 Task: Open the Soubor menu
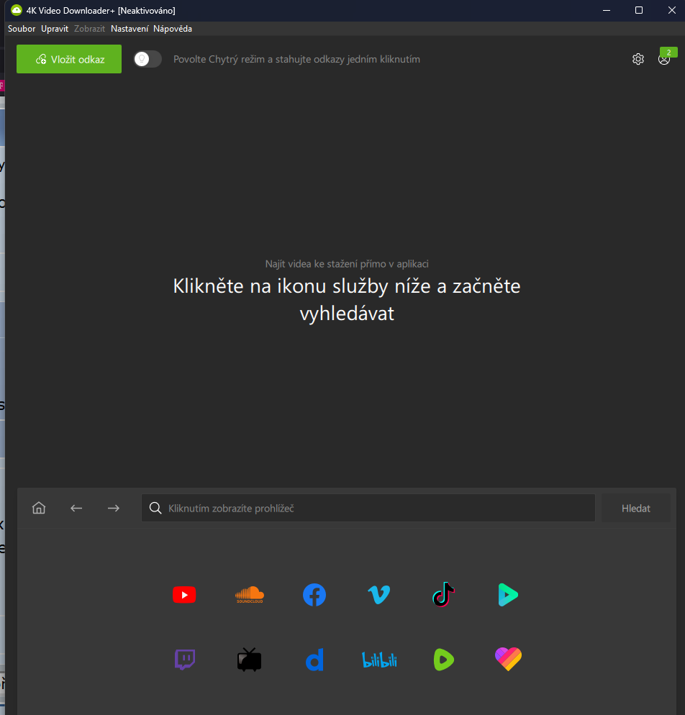click(22, 29)
